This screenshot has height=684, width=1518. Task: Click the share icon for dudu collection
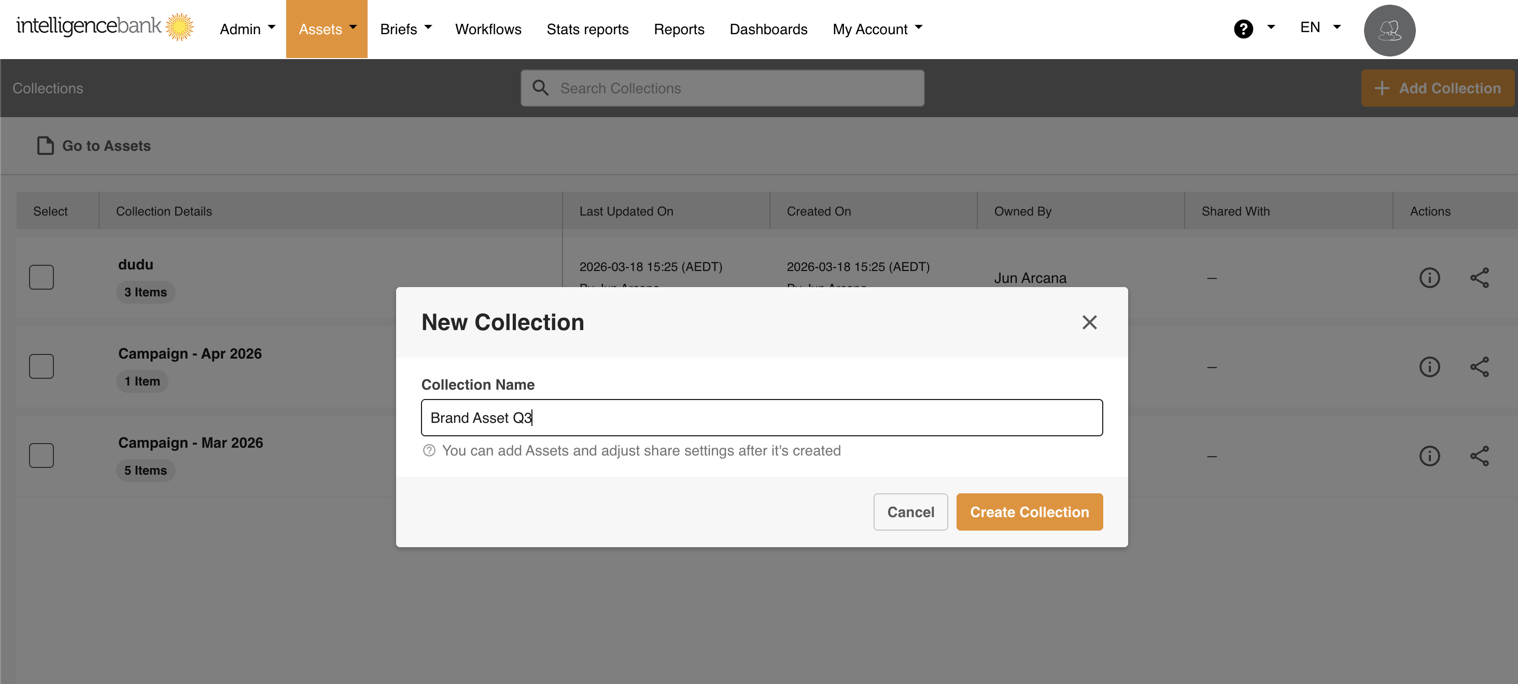tap(1479, 278)
